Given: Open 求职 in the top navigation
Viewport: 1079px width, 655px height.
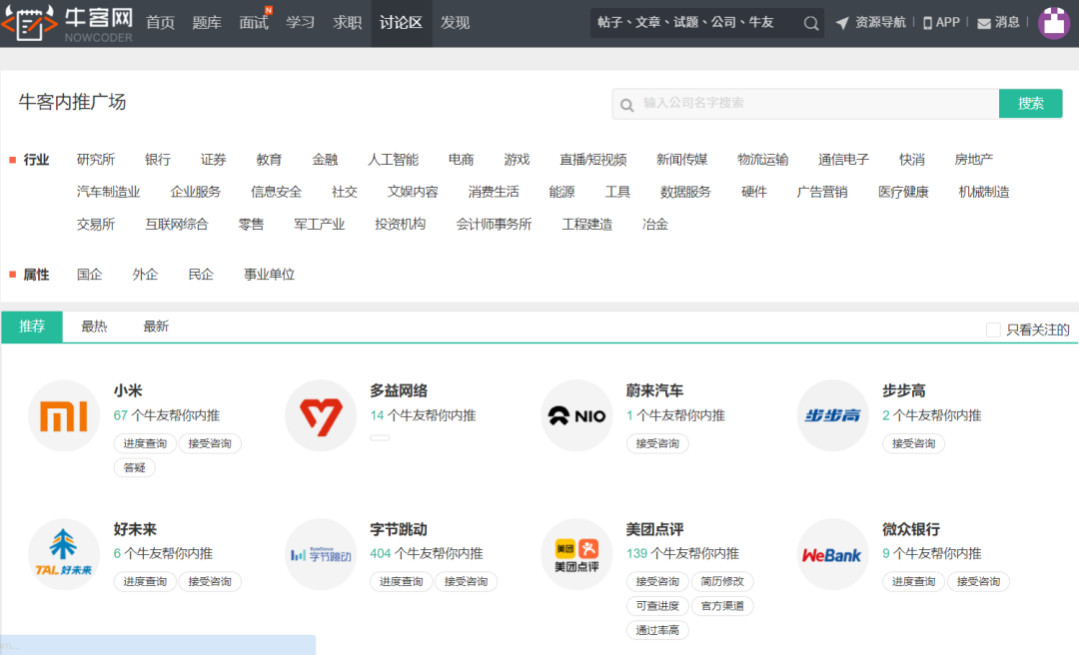Looking at the screenshot, I should tap(348, 23).
